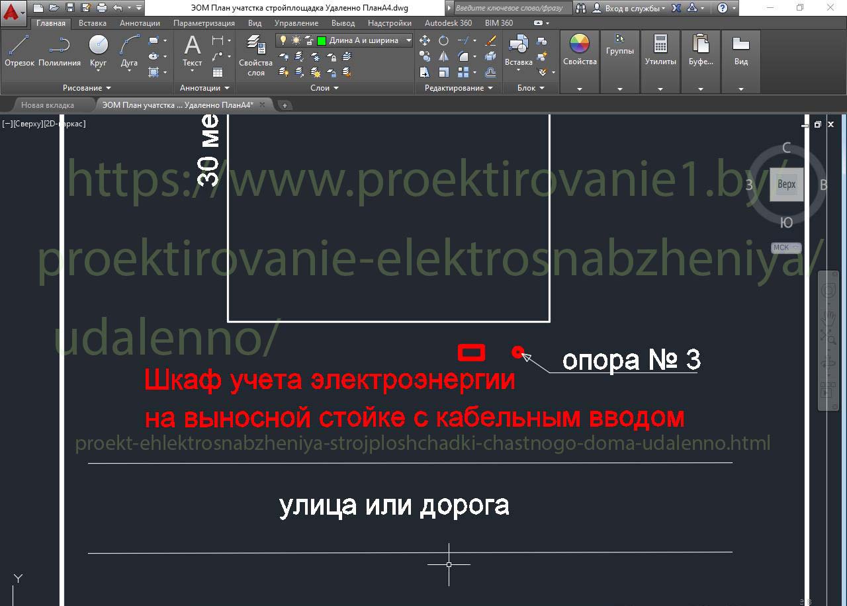
Task: Toggle layer freeze sun icon
Action: (296, 40)
